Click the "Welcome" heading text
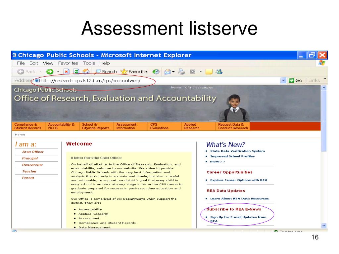 [x=79, y=144]
